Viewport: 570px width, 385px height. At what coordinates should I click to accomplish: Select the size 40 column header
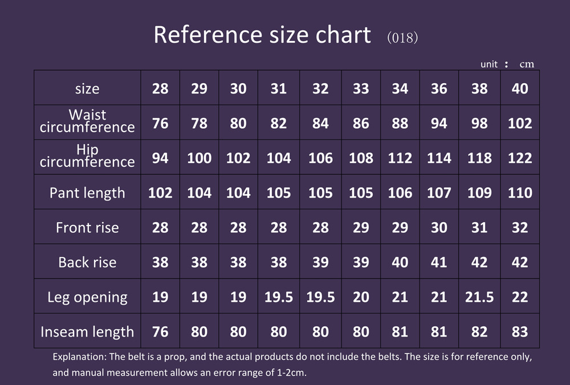tap(520, 88)
